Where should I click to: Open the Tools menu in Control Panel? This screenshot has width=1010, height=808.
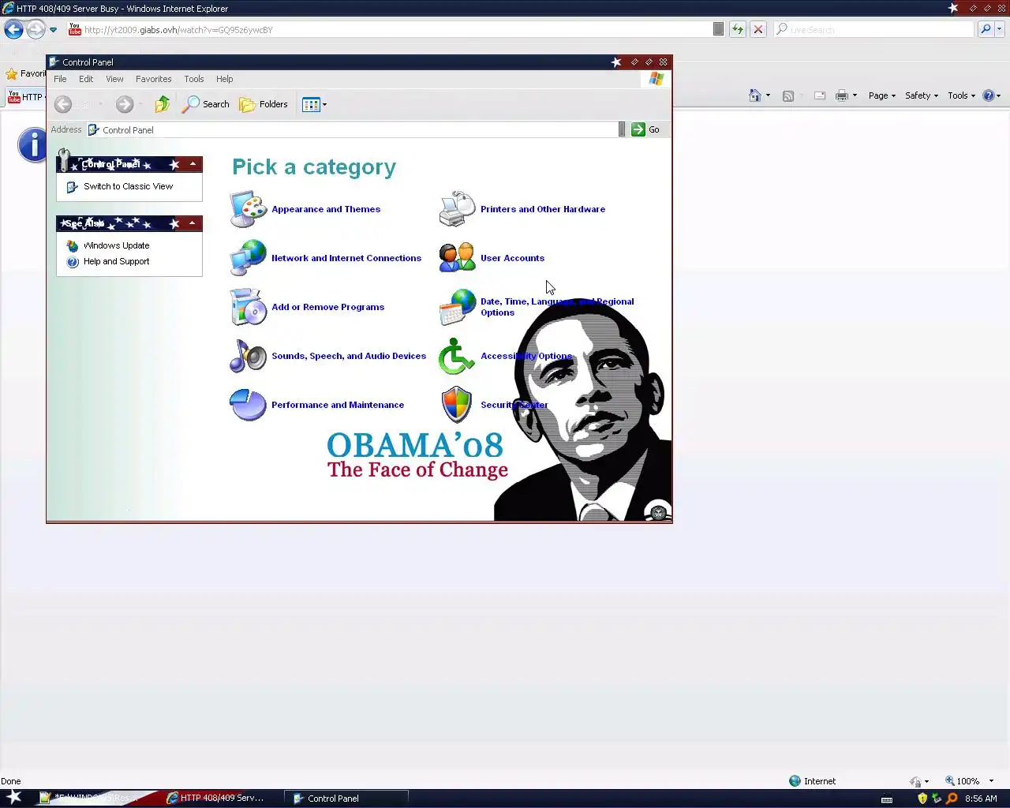[194, 79]
